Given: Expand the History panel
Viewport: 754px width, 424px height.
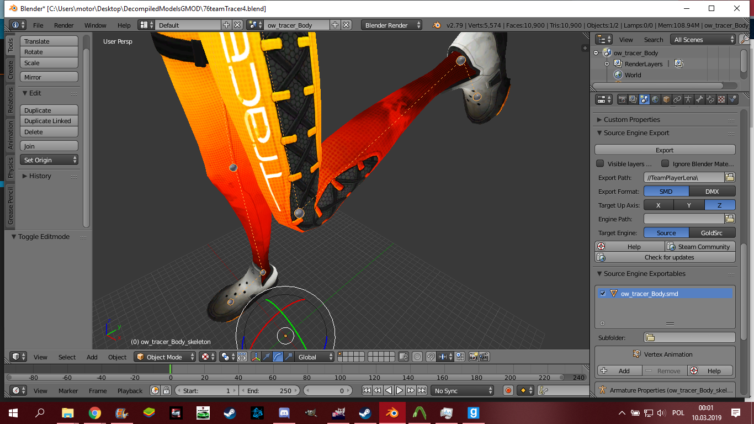Looking at the screenshot, I should click(25, 176).
